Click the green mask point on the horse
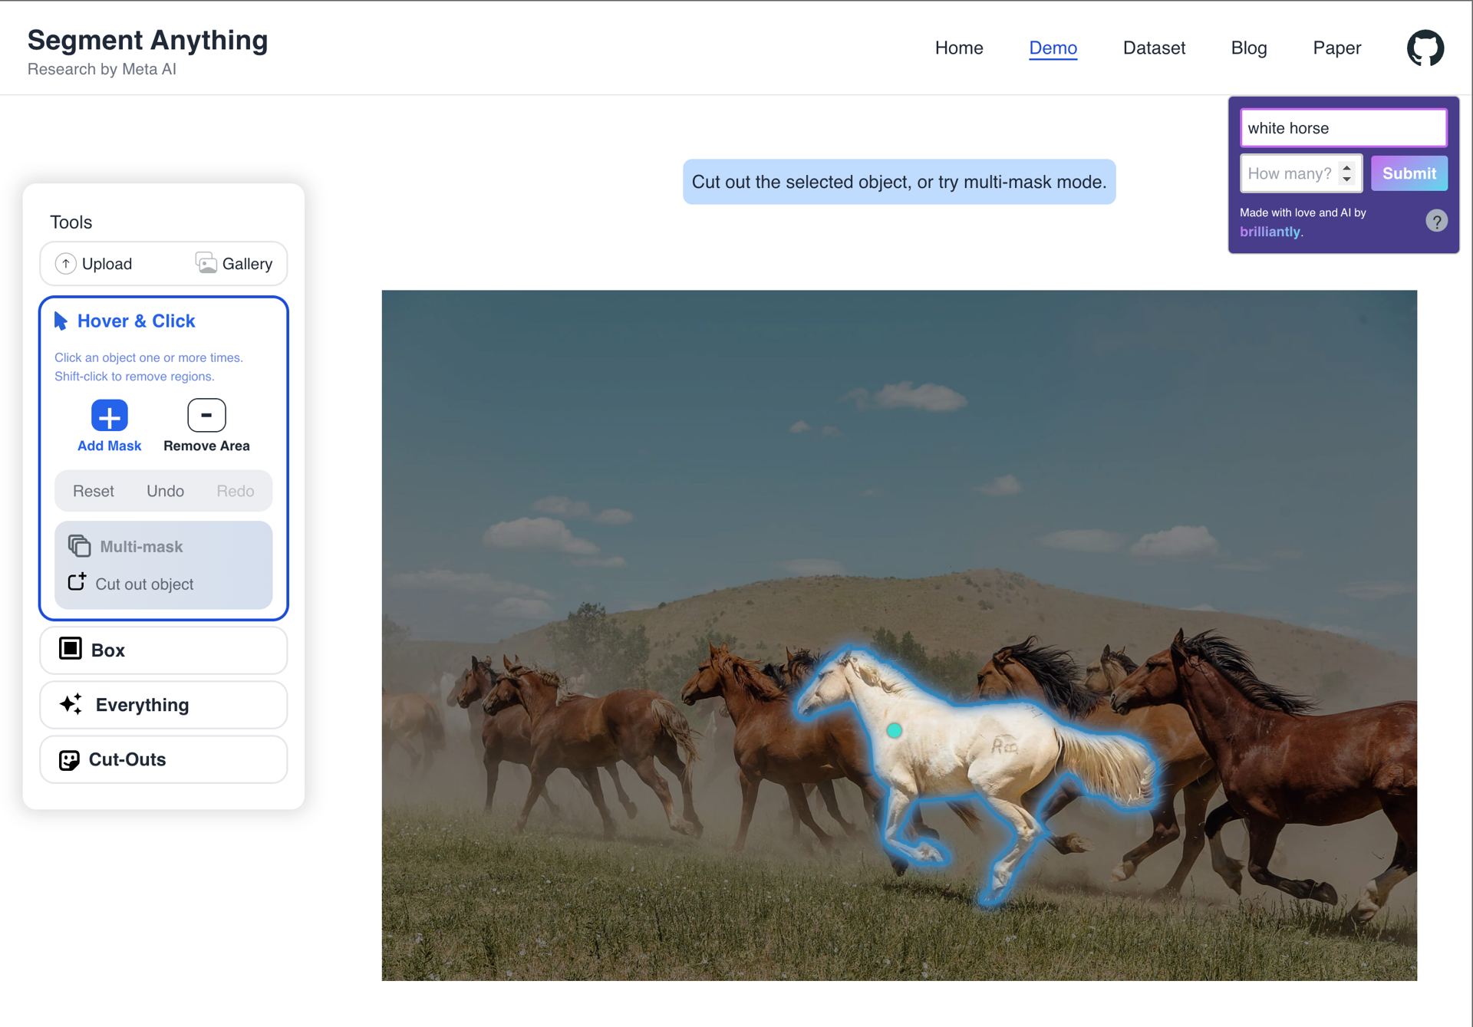 click(x=894, y=731)
